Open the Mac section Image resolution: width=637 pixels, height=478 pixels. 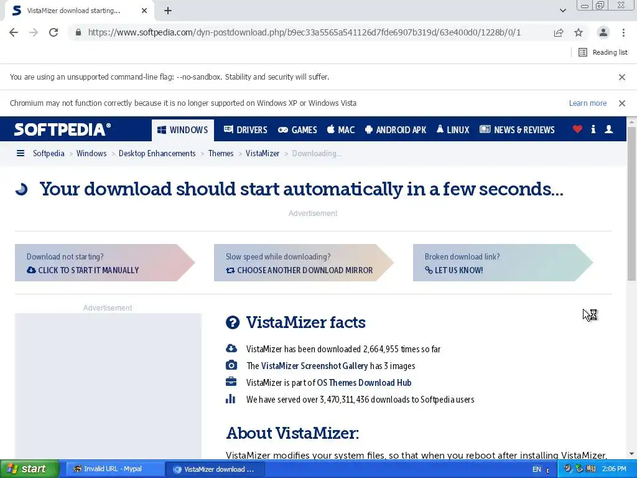coord(341,130)
